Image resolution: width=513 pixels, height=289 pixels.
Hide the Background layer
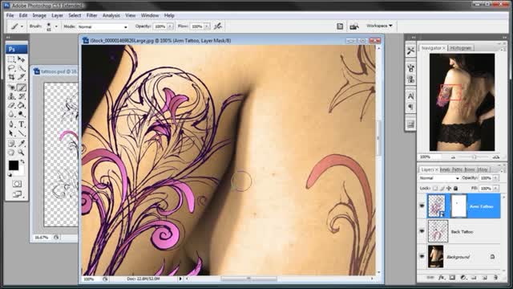[x=422, y=256]
